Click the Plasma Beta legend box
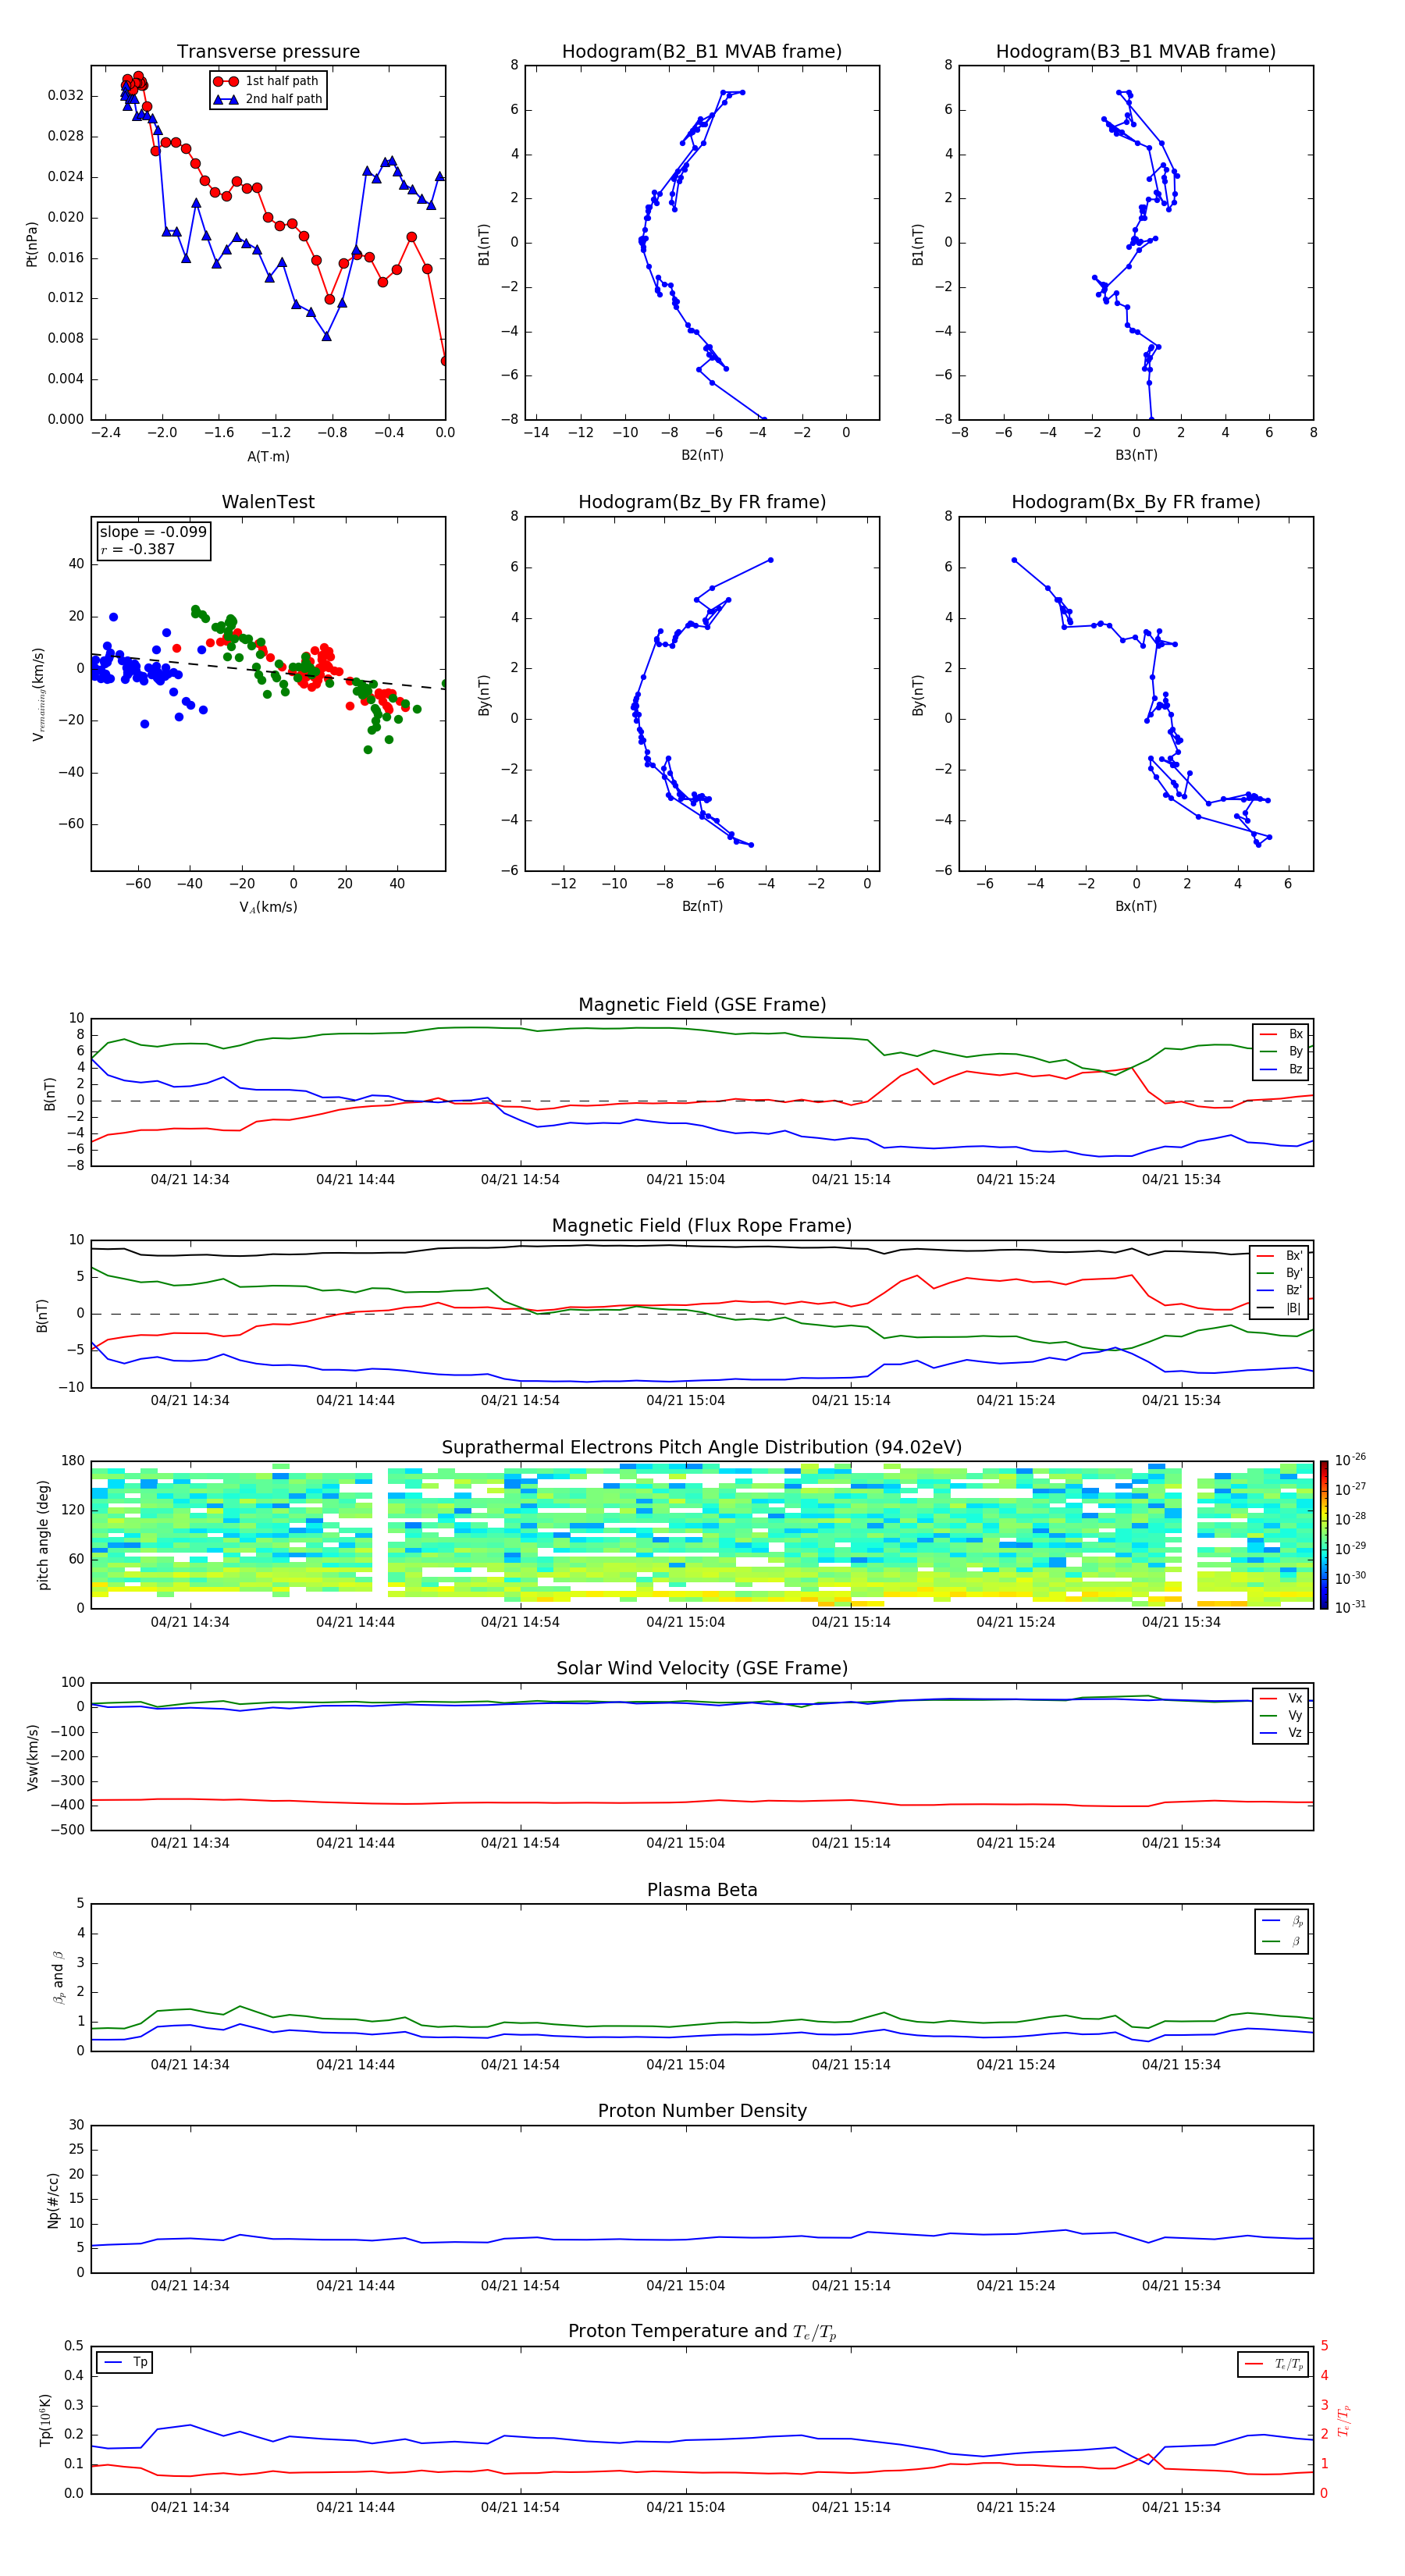This screenshot has width=1405, height=2576. click(x=1281, y=1932)
